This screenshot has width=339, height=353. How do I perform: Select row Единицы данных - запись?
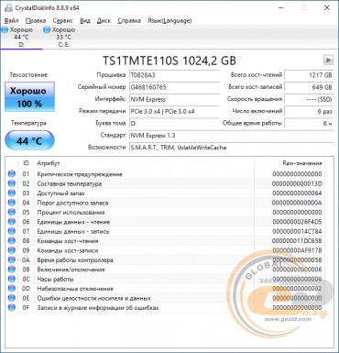[165, 231]
